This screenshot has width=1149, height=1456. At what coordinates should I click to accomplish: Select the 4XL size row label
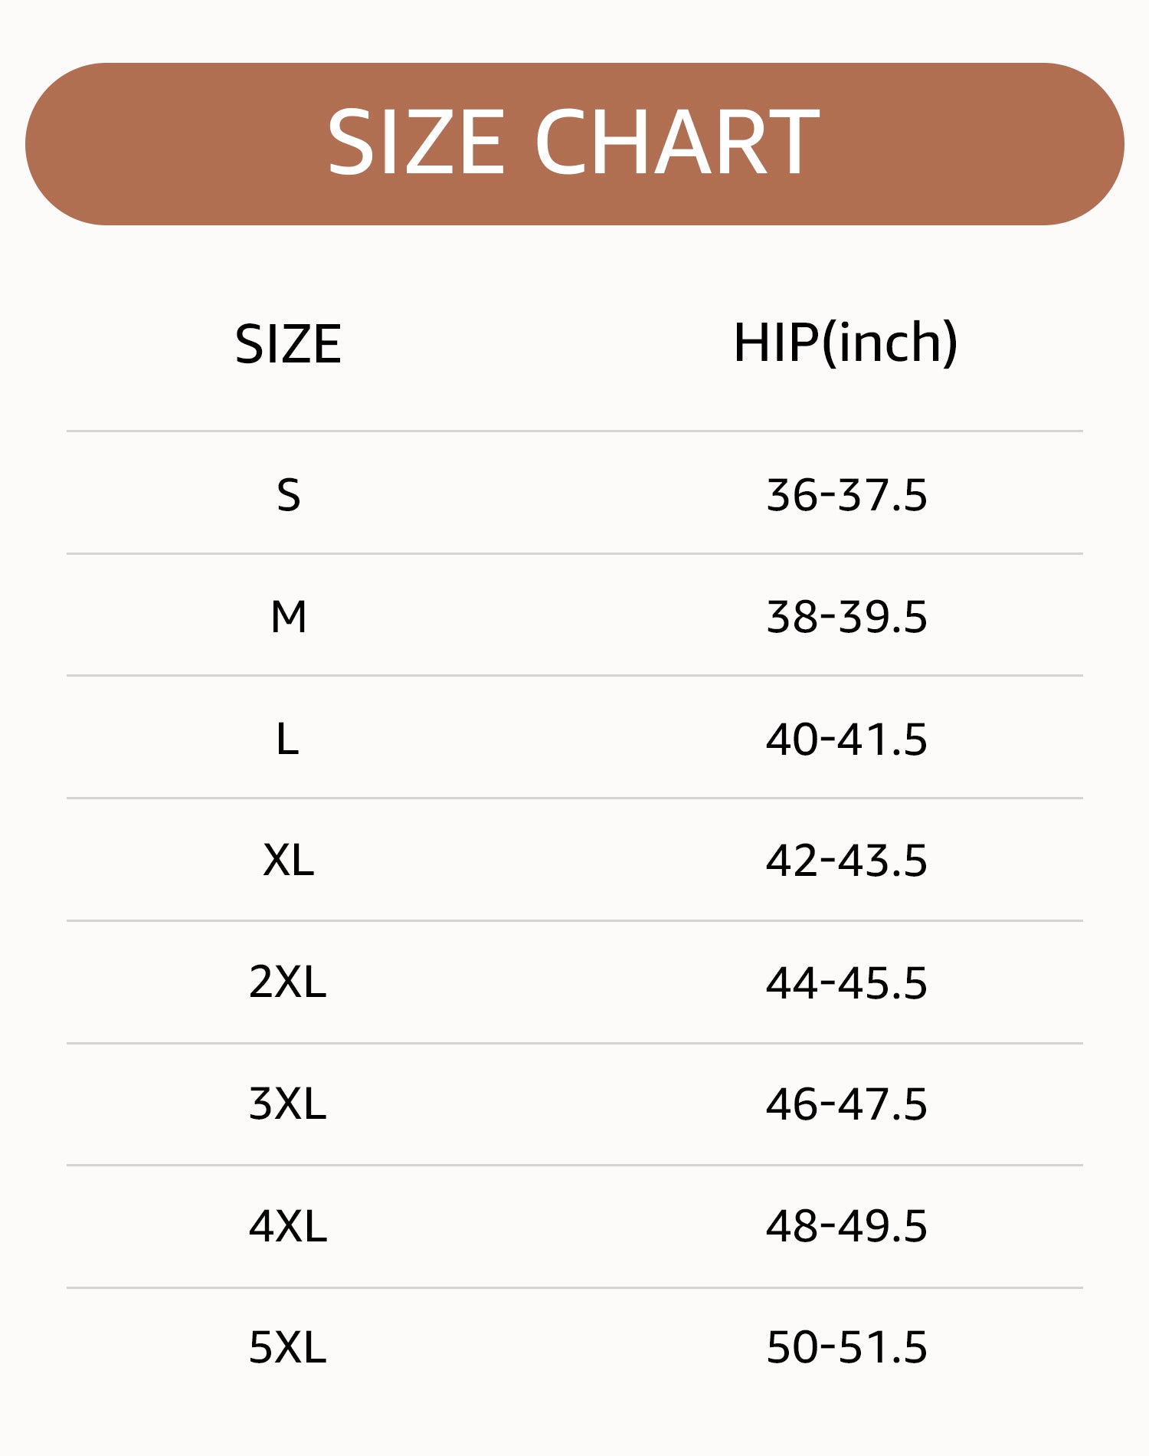pyautogui.click(x=288, y=1225)
